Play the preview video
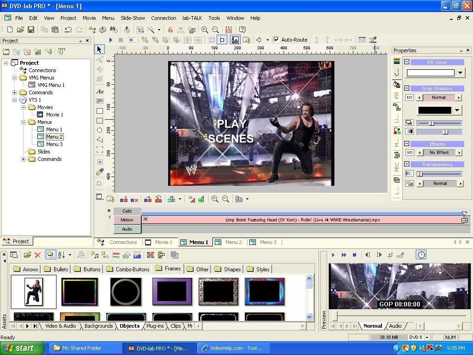 pos(333,255)
